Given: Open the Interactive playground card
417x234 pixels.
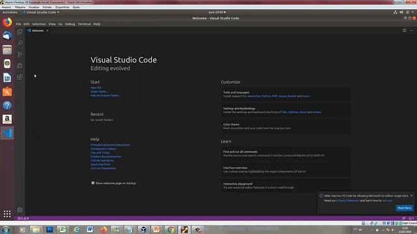Looking at the screenshot, I should tap(286, 186).
